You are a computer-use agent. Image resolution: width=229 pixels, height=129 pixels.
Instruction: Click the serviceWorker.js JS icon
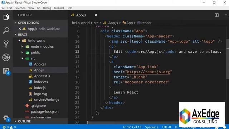tap(30, 100)
